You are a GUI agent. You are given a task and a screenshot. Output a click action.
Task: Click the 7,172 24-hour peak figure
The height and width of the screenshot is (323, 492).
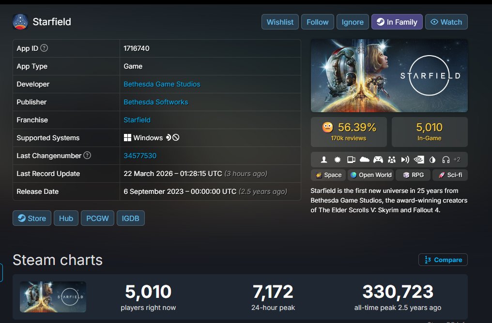(x=273, y=292)
